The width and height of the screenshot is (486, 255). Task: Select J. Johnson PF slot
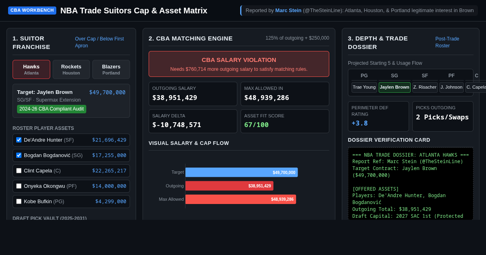pos(452,87)
